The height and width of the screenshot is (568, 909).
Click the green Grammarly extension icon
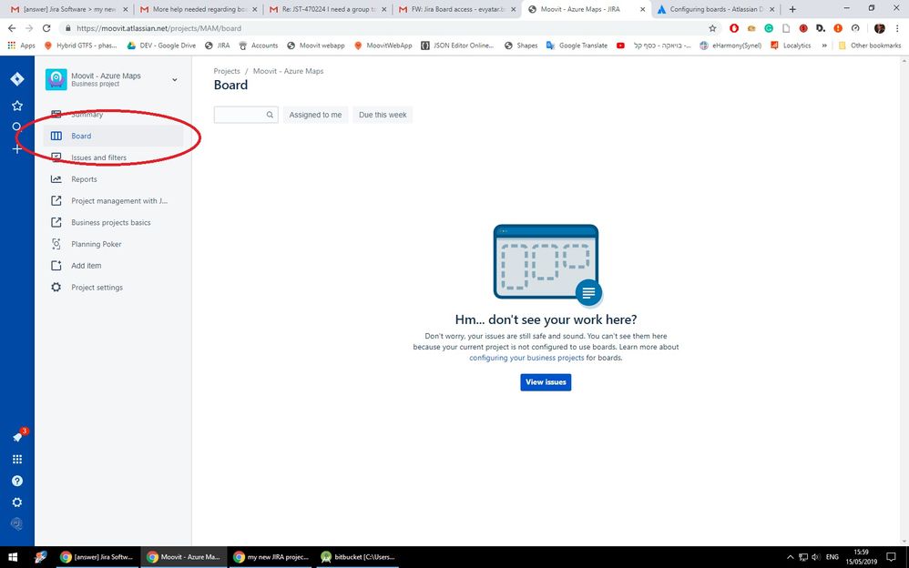click(x=769, y=28)
